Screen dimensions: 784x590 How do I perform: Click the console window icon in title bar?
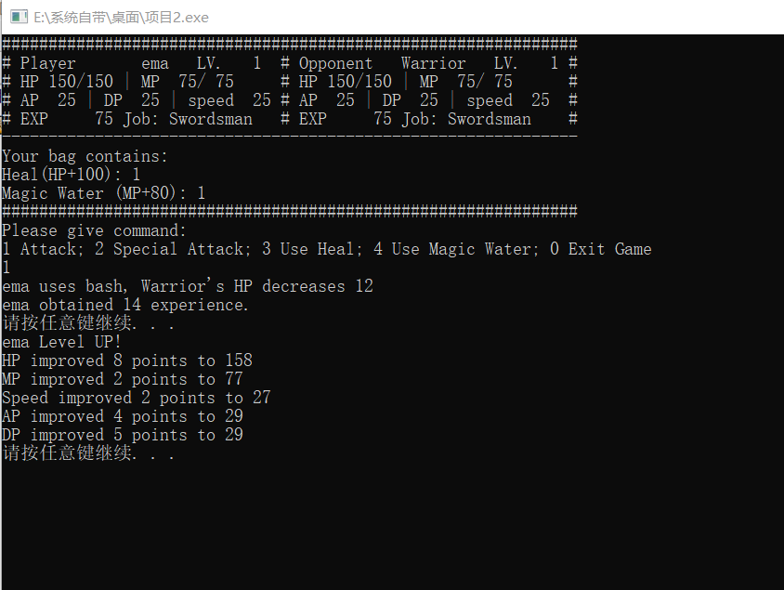tap(19, 17)
